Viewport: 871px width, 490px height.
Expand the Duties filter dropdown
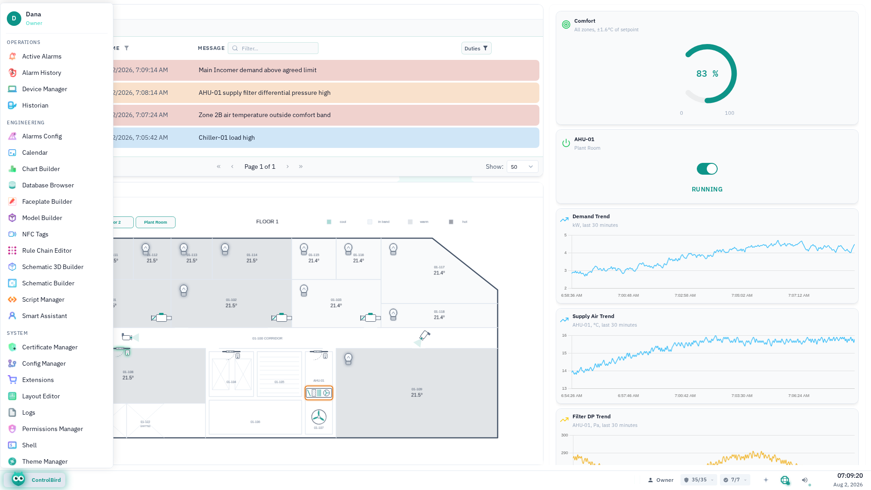click(x=476, y=48)
